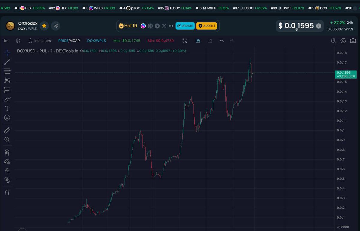Click the info icon beside the price
Image resolution: width=360 pixels, height=231 pixels.
pyautogui.click(x=319, y=26)
